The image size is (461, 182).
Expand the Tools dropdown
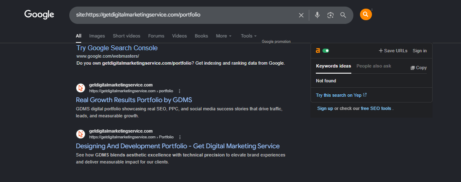coord(249,36)
